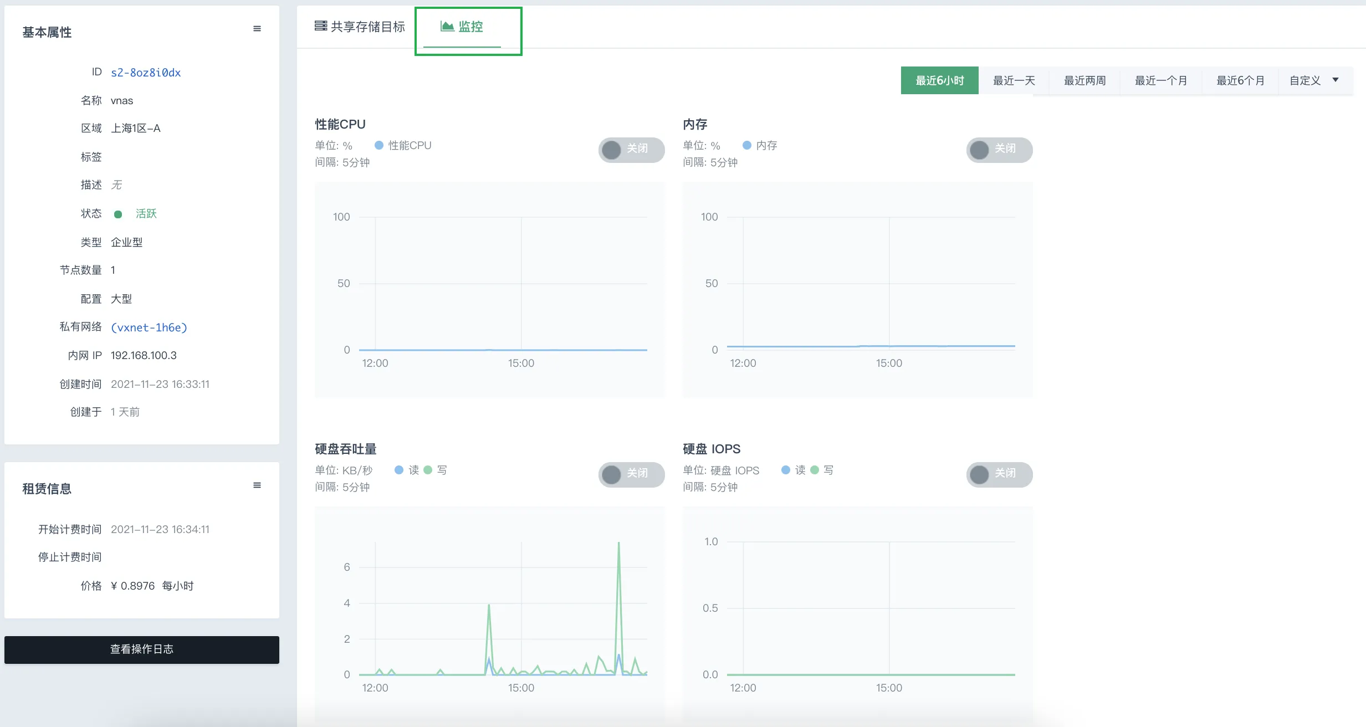The image size is (1366, 727).
Task: Toggle disk throughput live refresh switch
Action: click(x=631, y=474)
